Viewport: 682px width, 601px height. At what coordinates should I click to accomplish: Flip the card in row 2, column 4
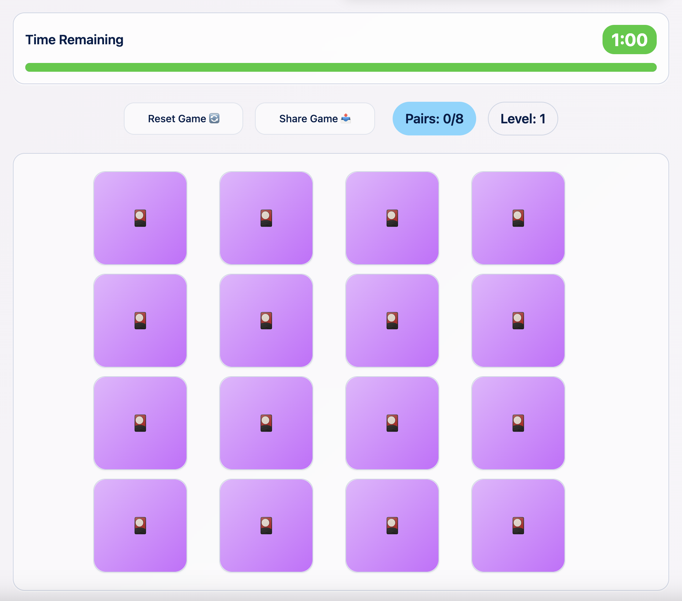pyautogui.click(x=518, y=321)
